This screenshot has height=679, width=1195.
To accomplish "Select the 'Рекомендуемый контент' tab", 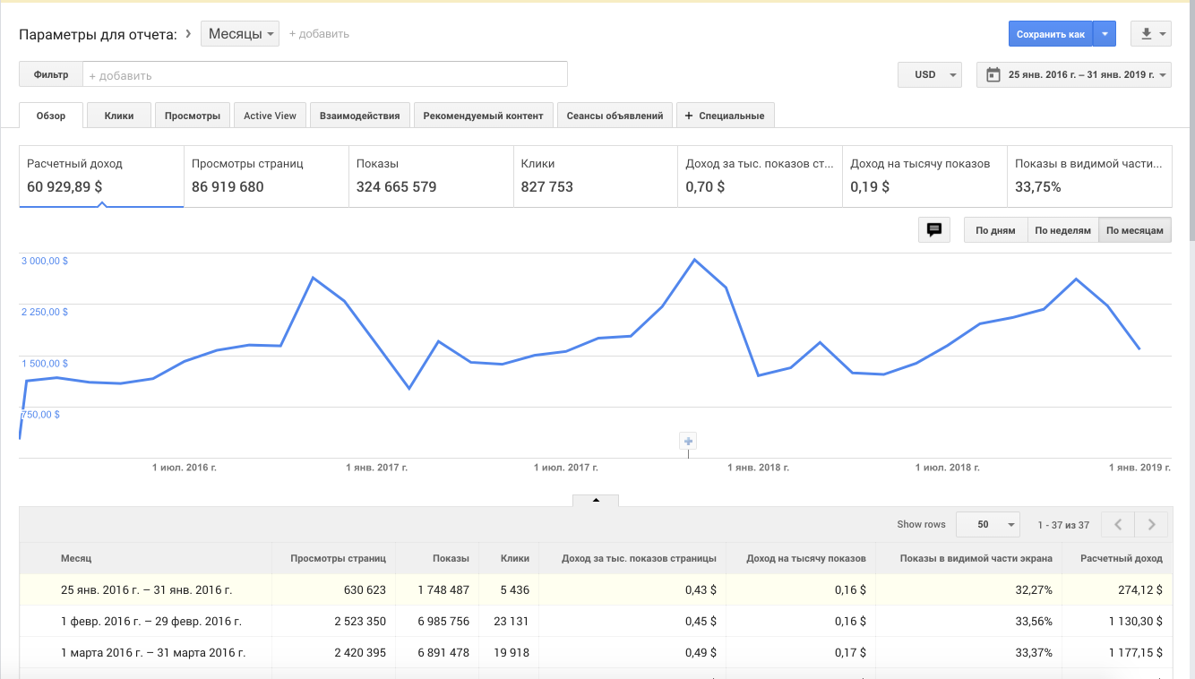I will [484, 116].
